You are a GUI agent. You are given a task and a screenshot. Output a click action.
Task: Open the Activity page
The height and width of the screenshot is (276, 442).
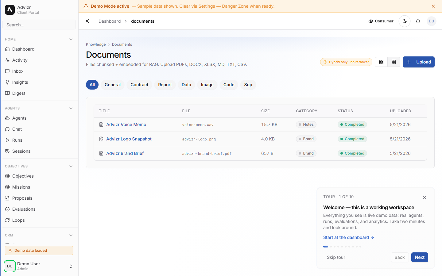tap(39, 60)
